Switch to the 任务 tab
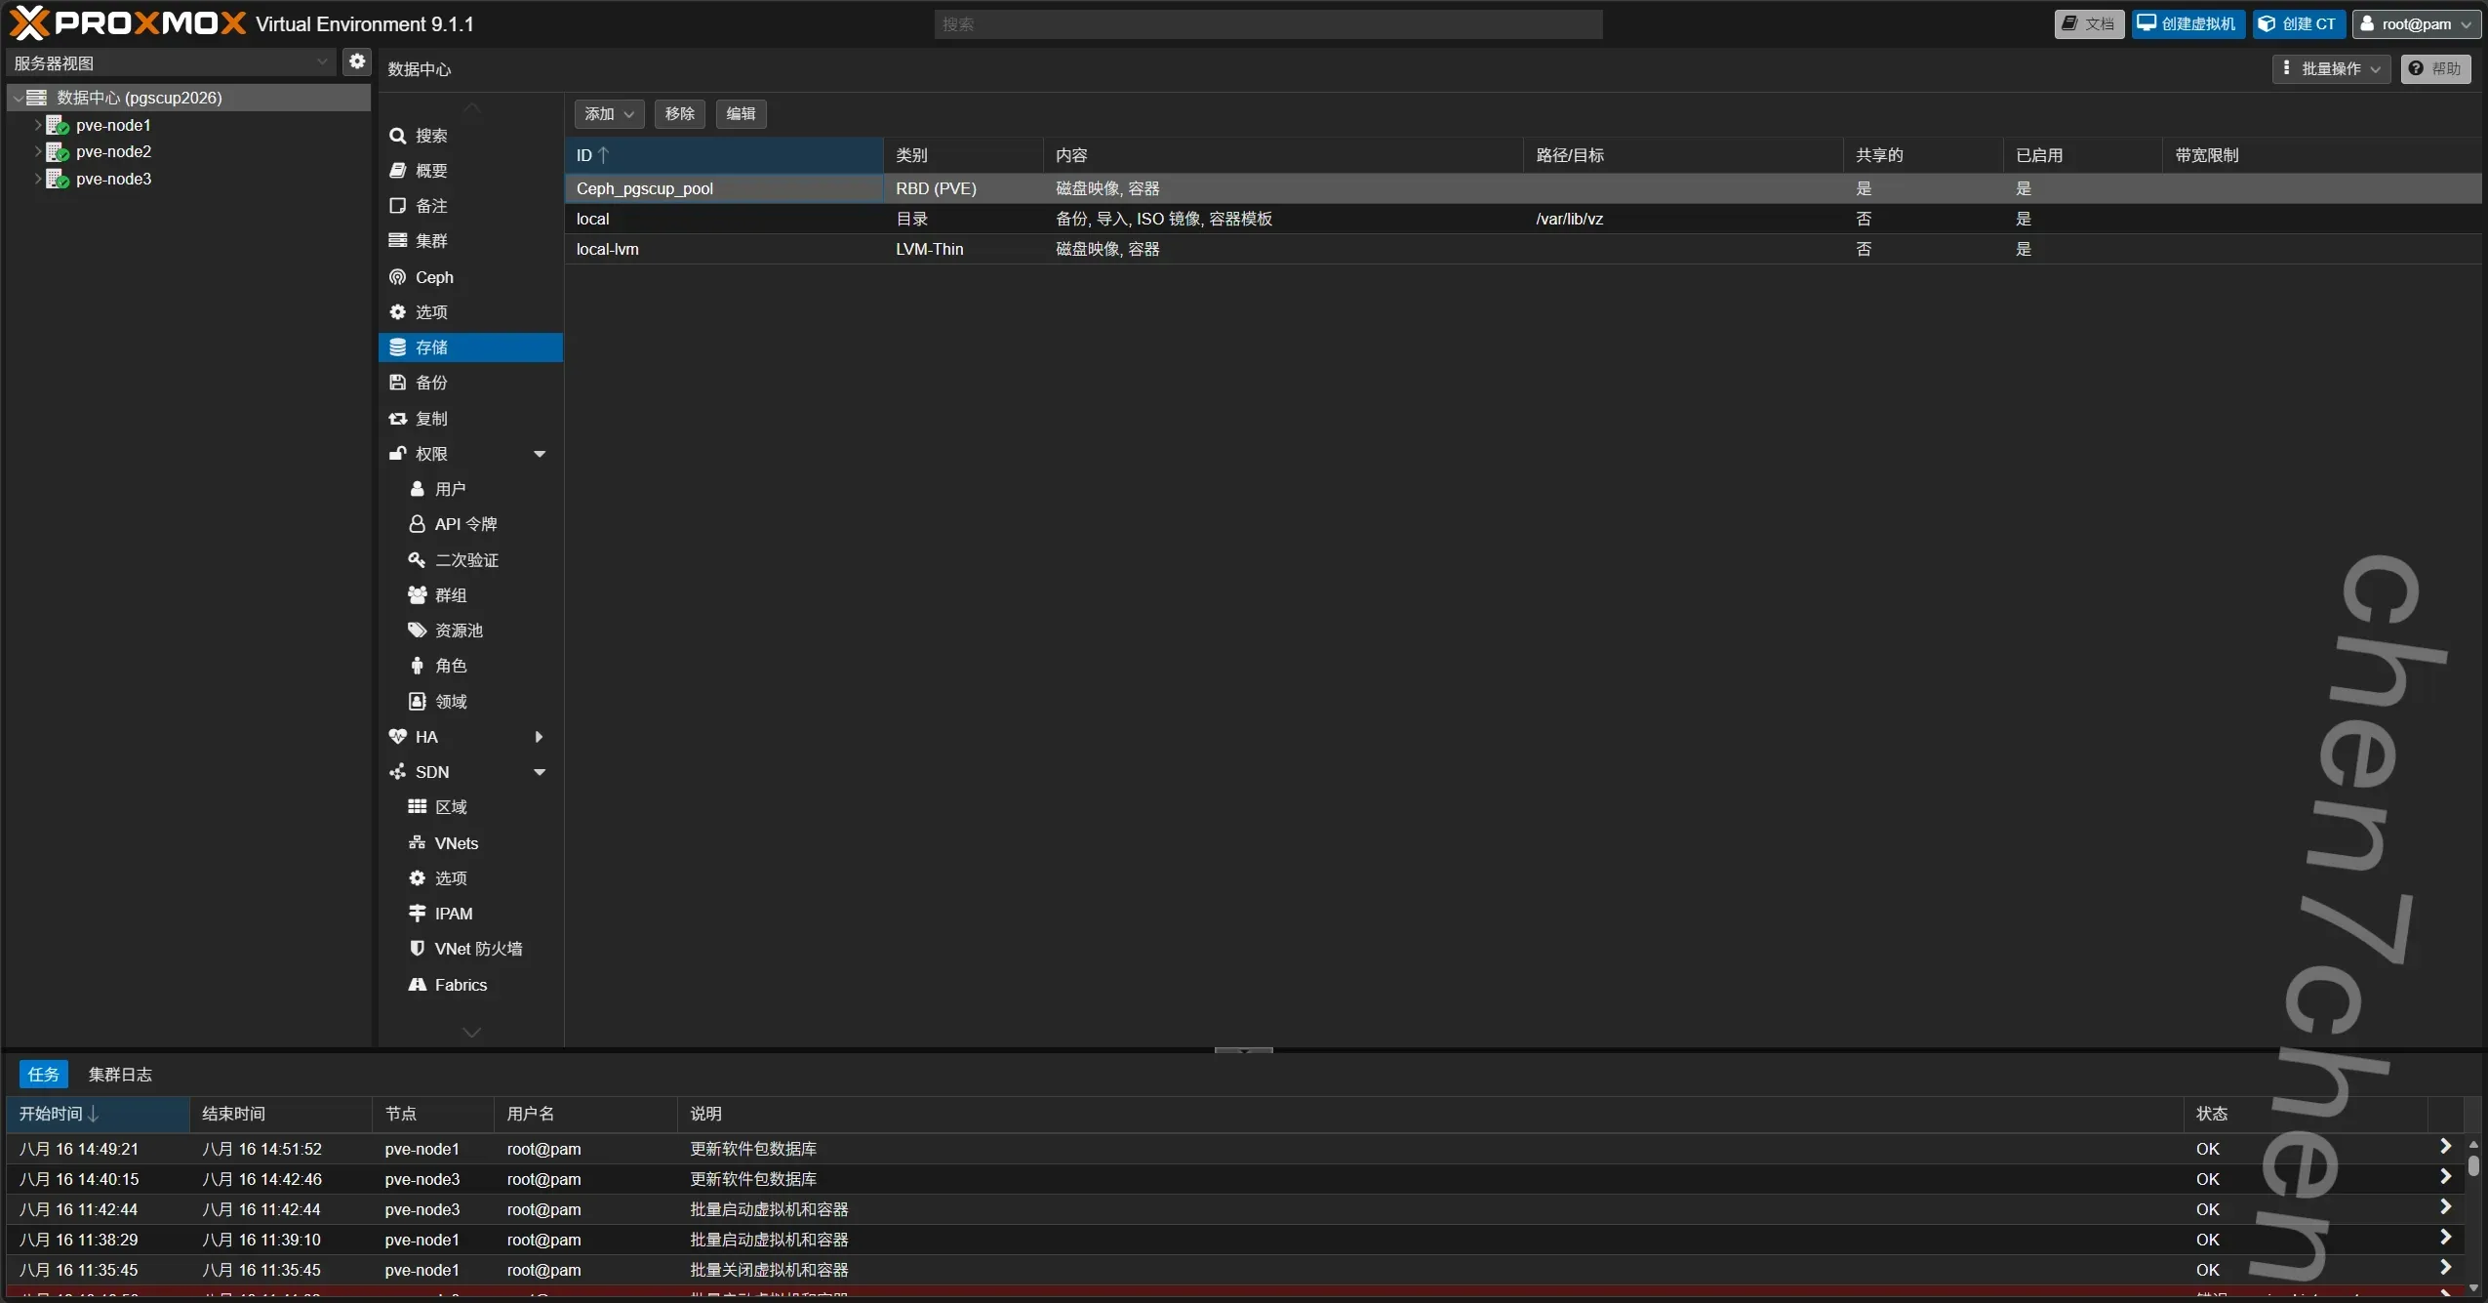Viewport: 2488px width, 1303px height. click(x=44, y=1075)
